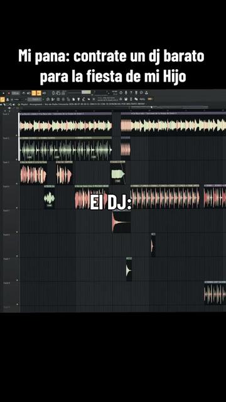Select the green waveform clip on Track 2
The image size is (226, 402).
pyautogui.click(x=66, y=149)
